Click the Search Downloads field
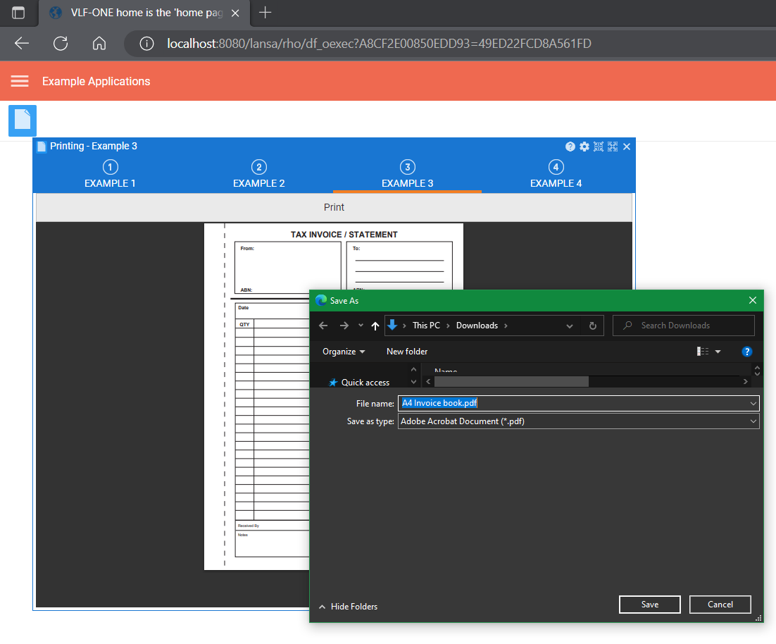The image size is (776, 644). tap(690, 326)
